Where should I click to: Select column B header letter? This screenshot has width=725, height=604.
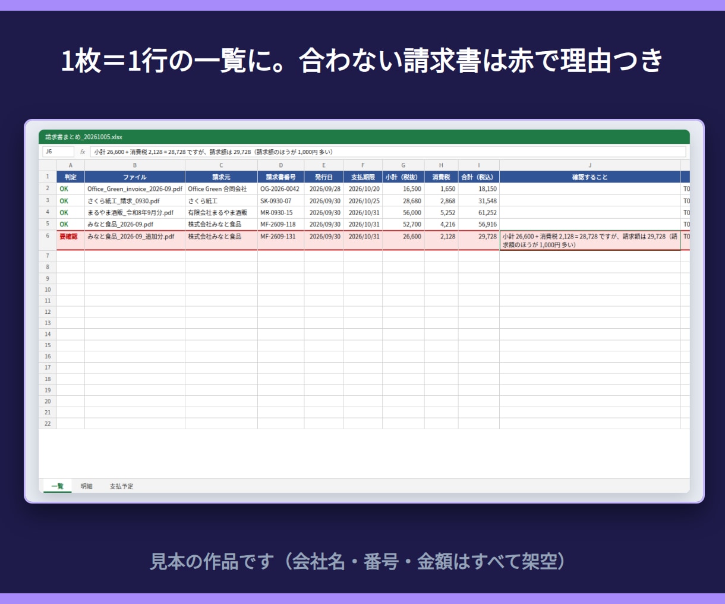click(135, 165)
